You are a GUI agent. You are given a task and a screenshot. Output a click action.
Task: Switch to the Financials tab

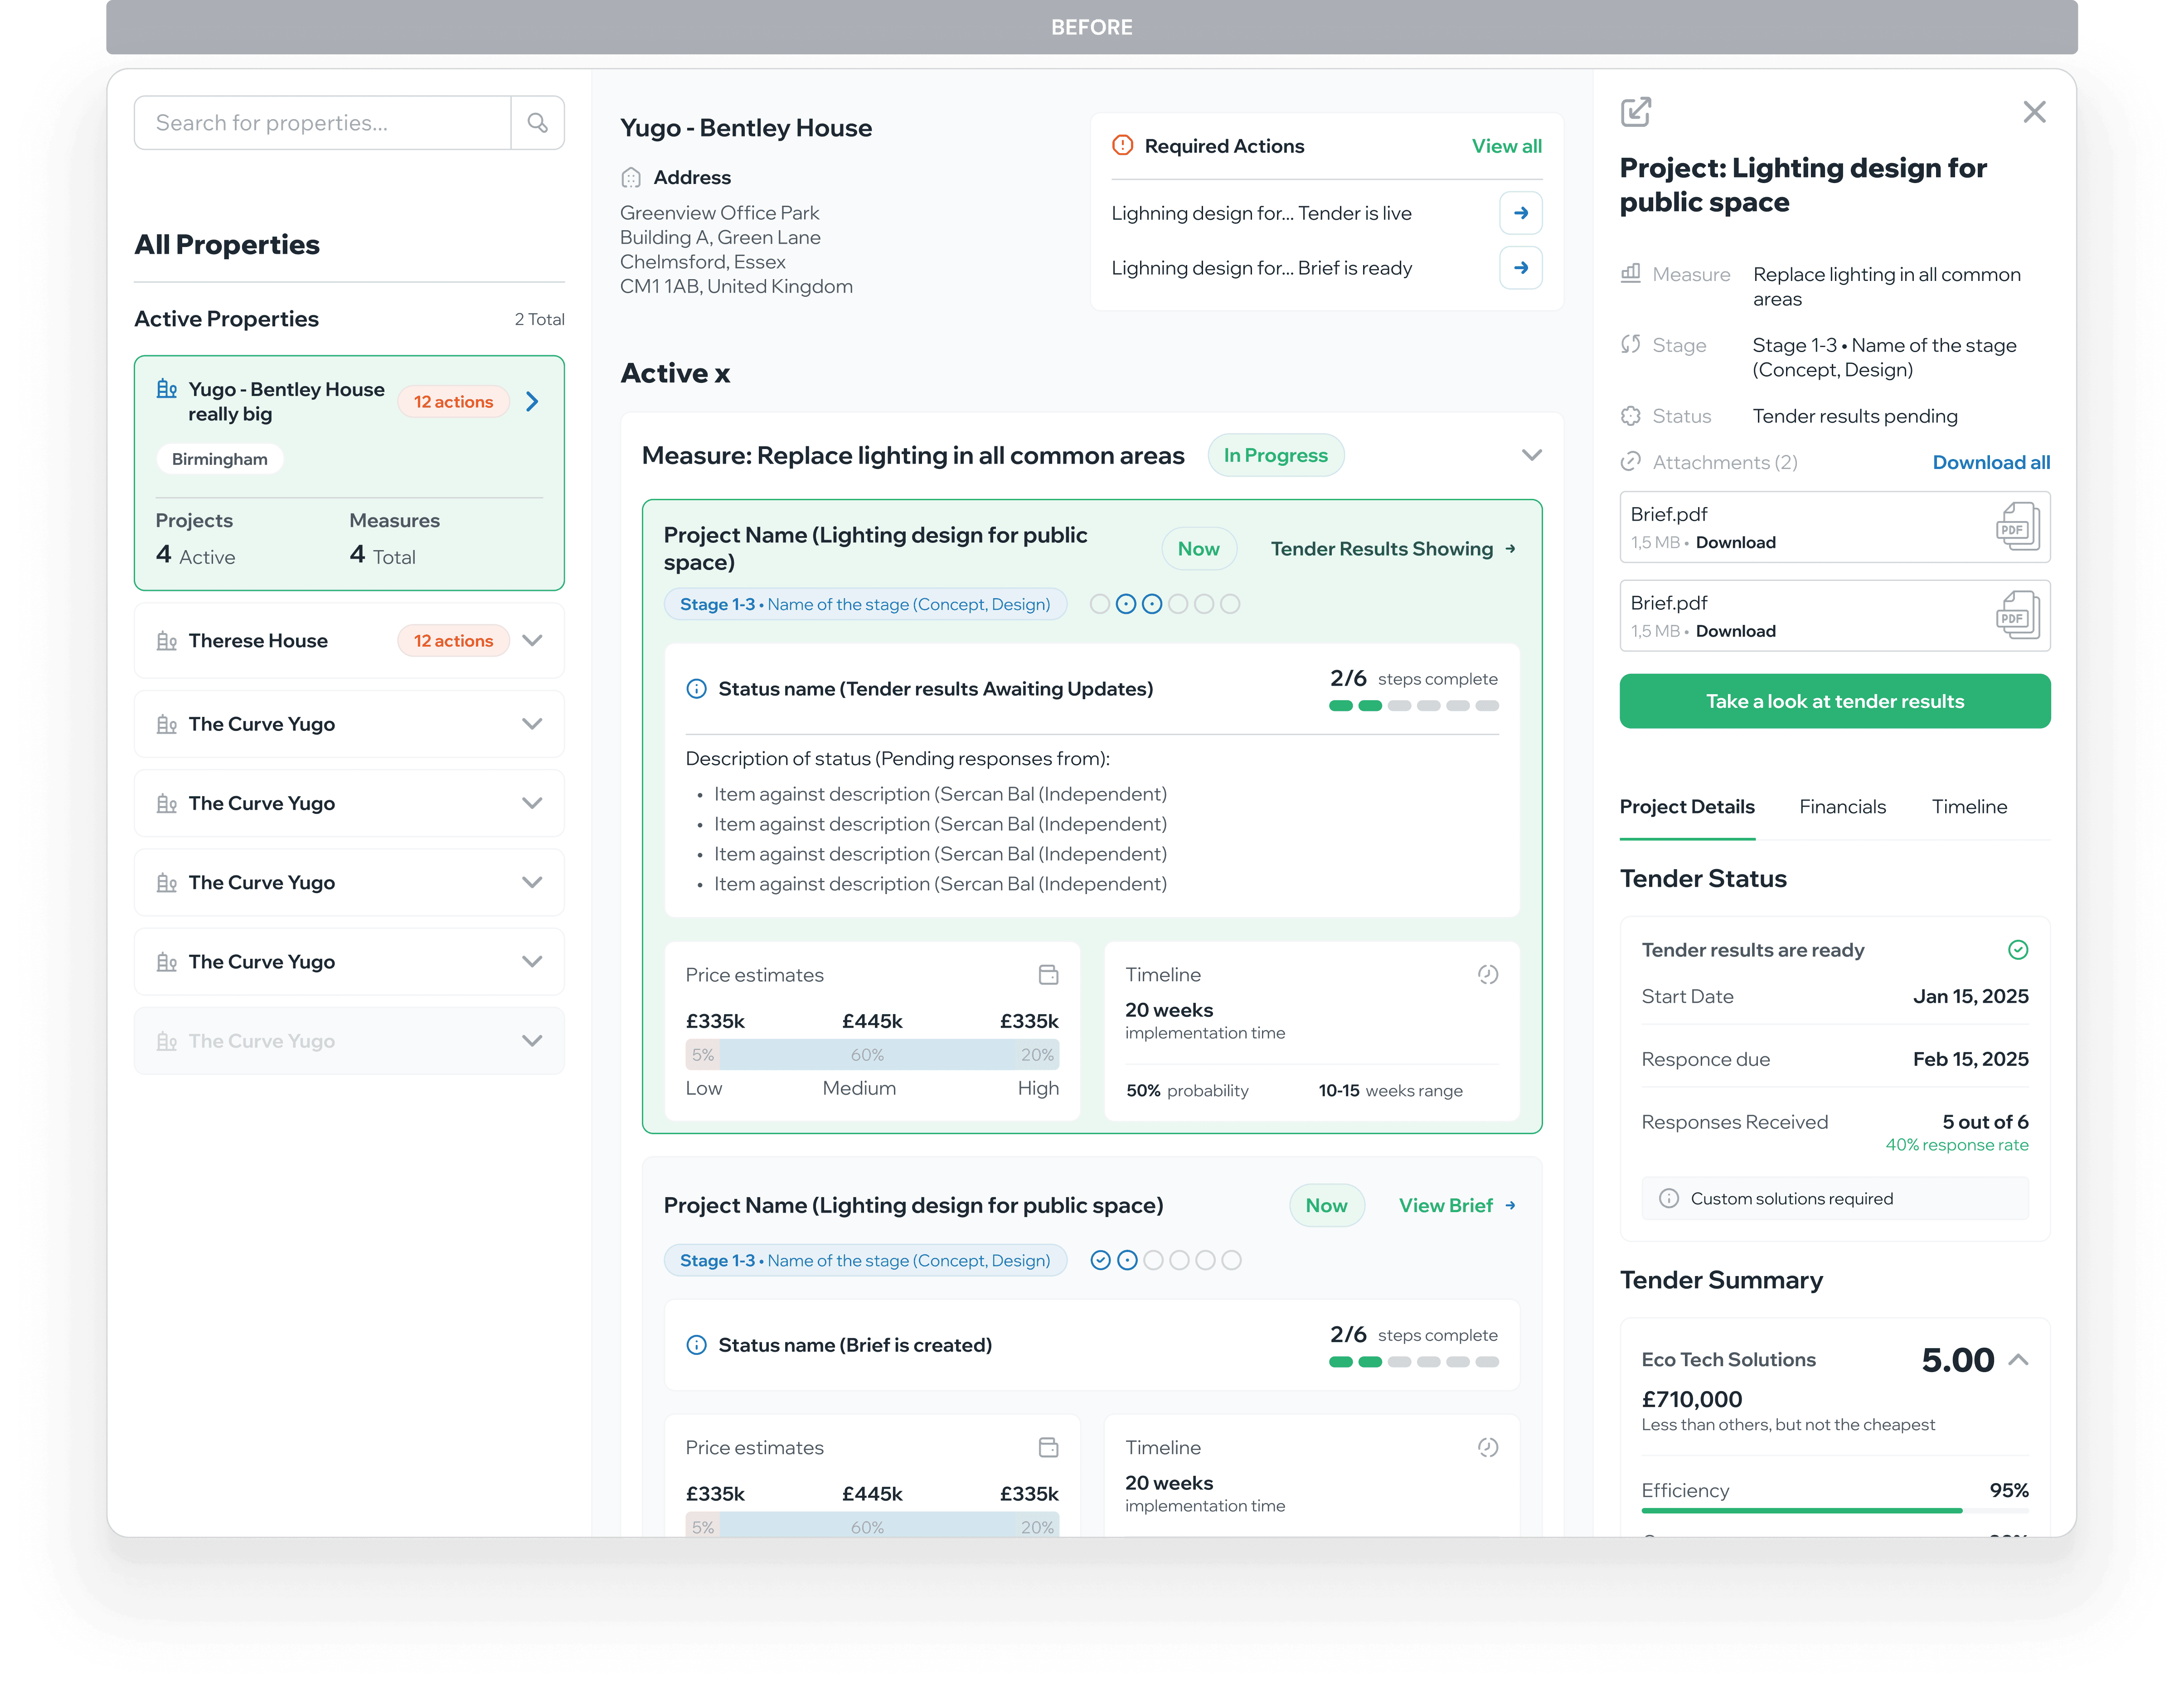[1842, 807]
